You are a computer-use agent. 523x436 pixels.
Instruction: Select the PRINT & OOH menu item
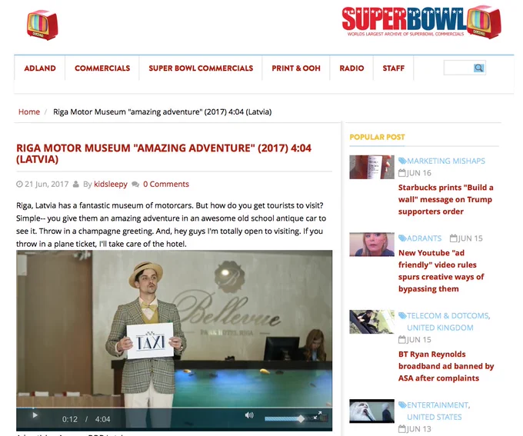[x=296, y=68]
